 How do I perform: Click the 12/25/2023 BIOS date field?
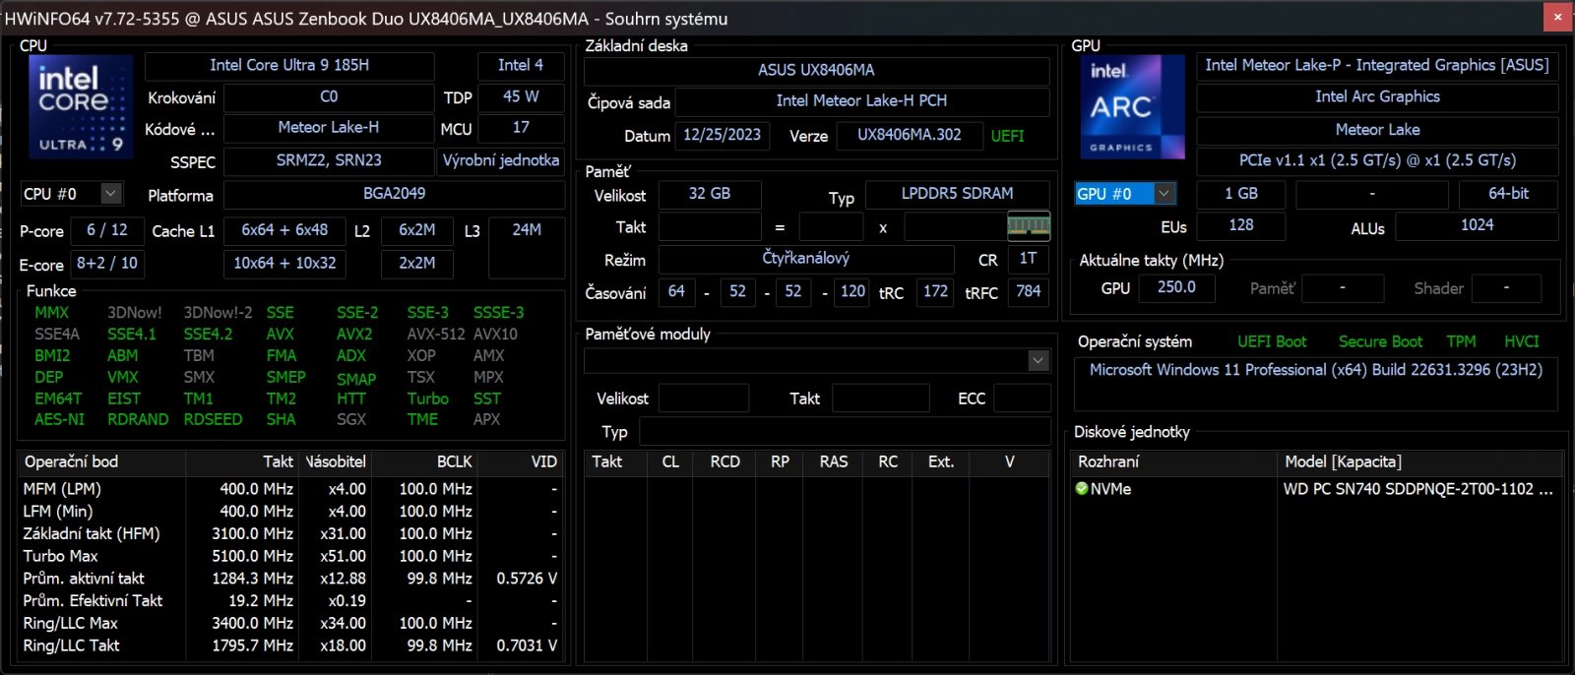pos(722,136)
